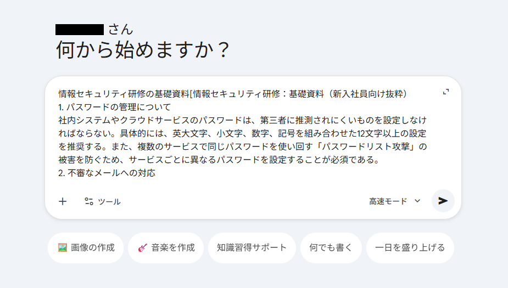508x288 pixels.
Task: Click the 画像の作成 label text
Action: (x=93, y=247)
